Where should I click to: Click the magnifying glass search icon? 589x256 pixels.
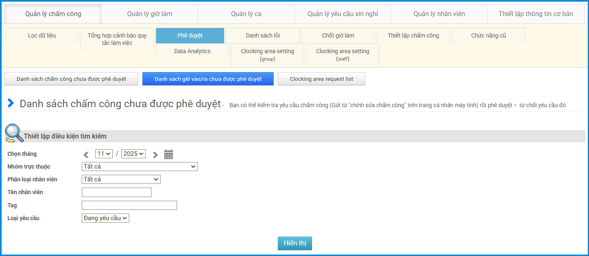coord(14,133)
